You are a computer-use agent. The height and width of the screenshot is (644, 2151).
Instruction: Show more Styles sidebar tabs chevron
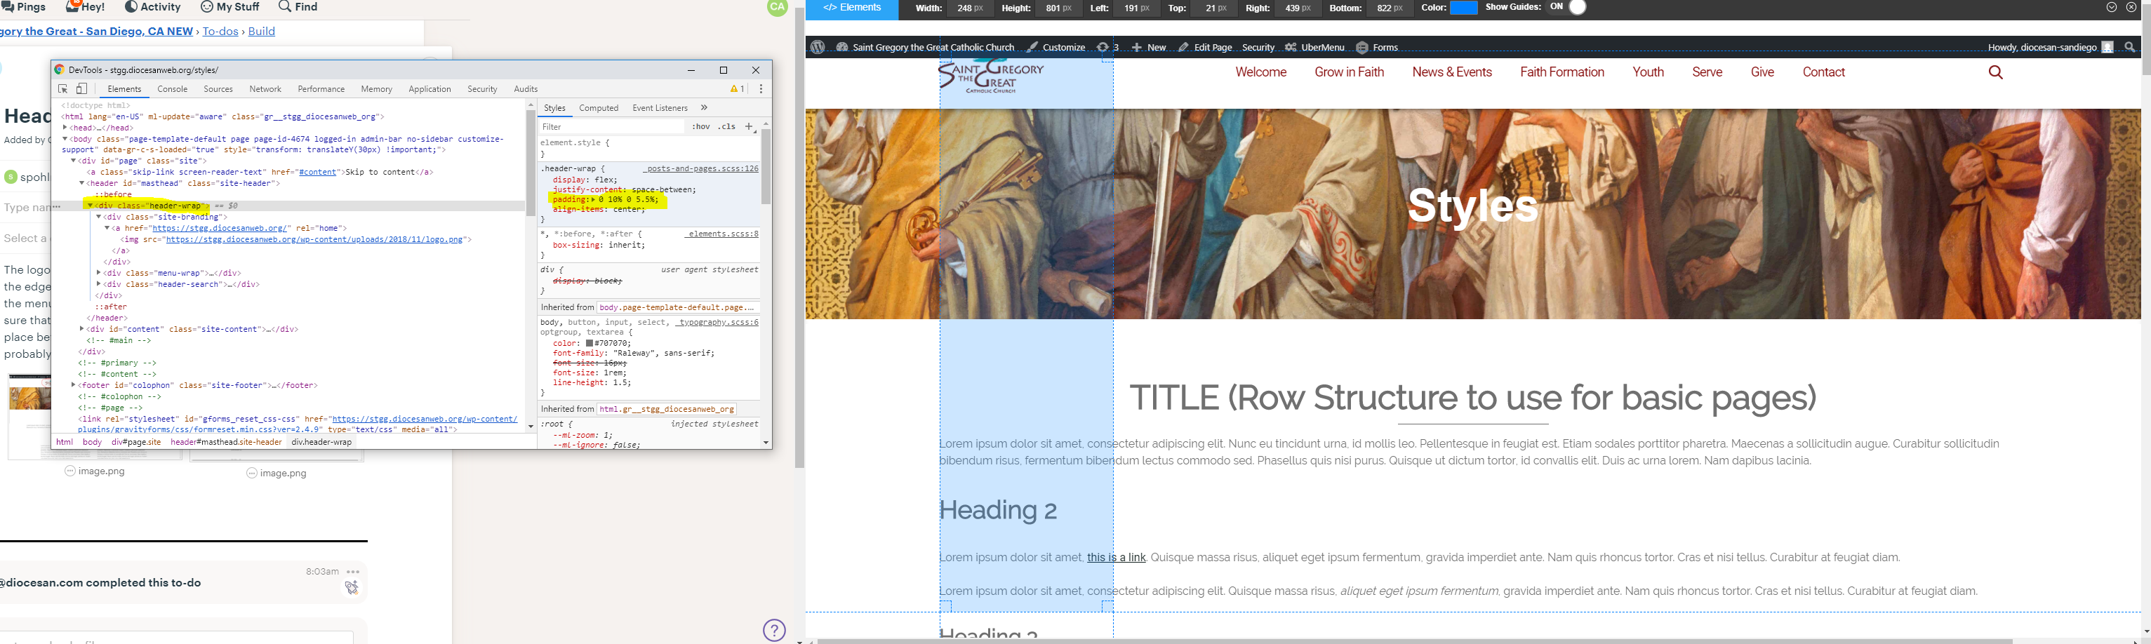704,107
